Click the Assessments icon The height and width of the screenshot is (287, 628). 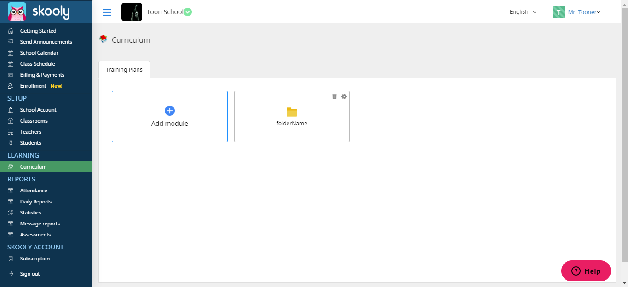[11, 235]
